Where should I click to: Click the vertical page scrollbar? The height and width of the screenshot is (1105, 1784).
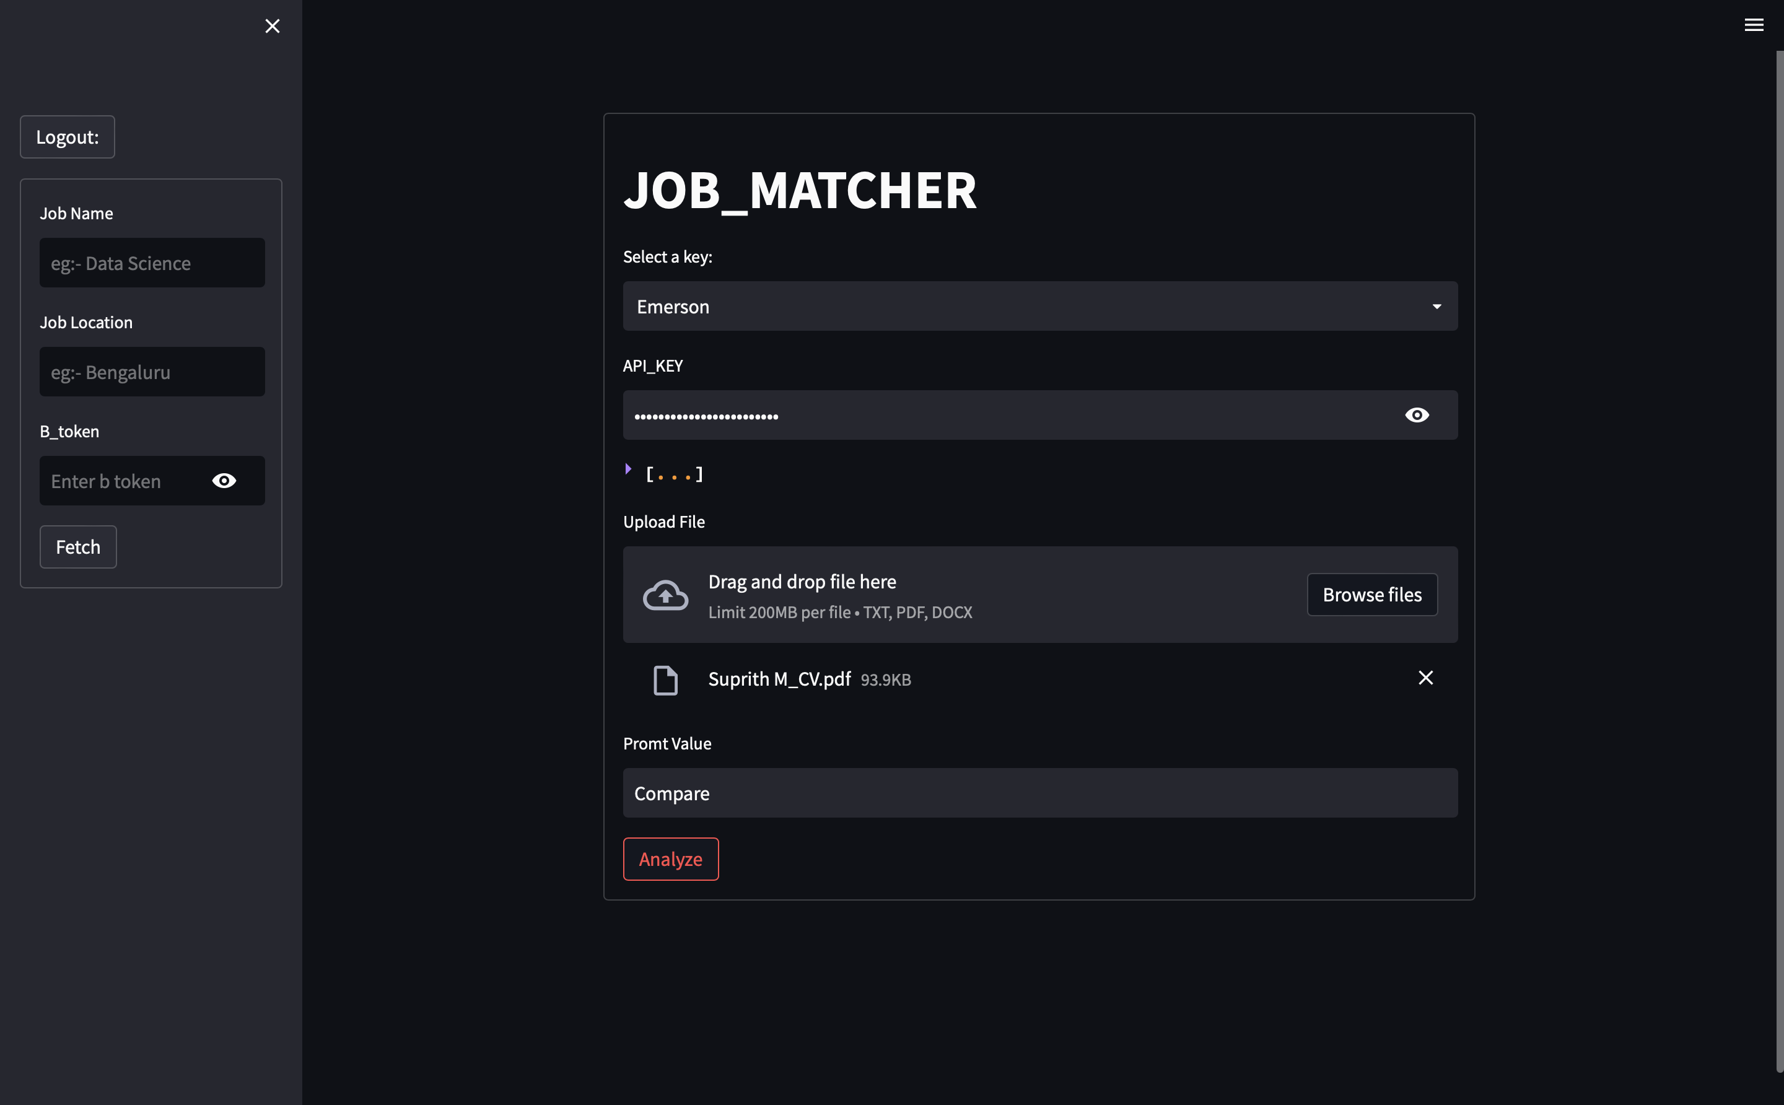click(1779, 556)
